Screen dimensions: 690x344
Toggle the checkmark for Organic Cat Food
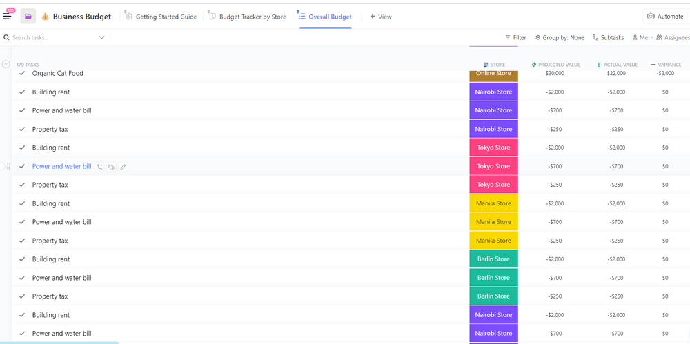(x=22, y=73)
